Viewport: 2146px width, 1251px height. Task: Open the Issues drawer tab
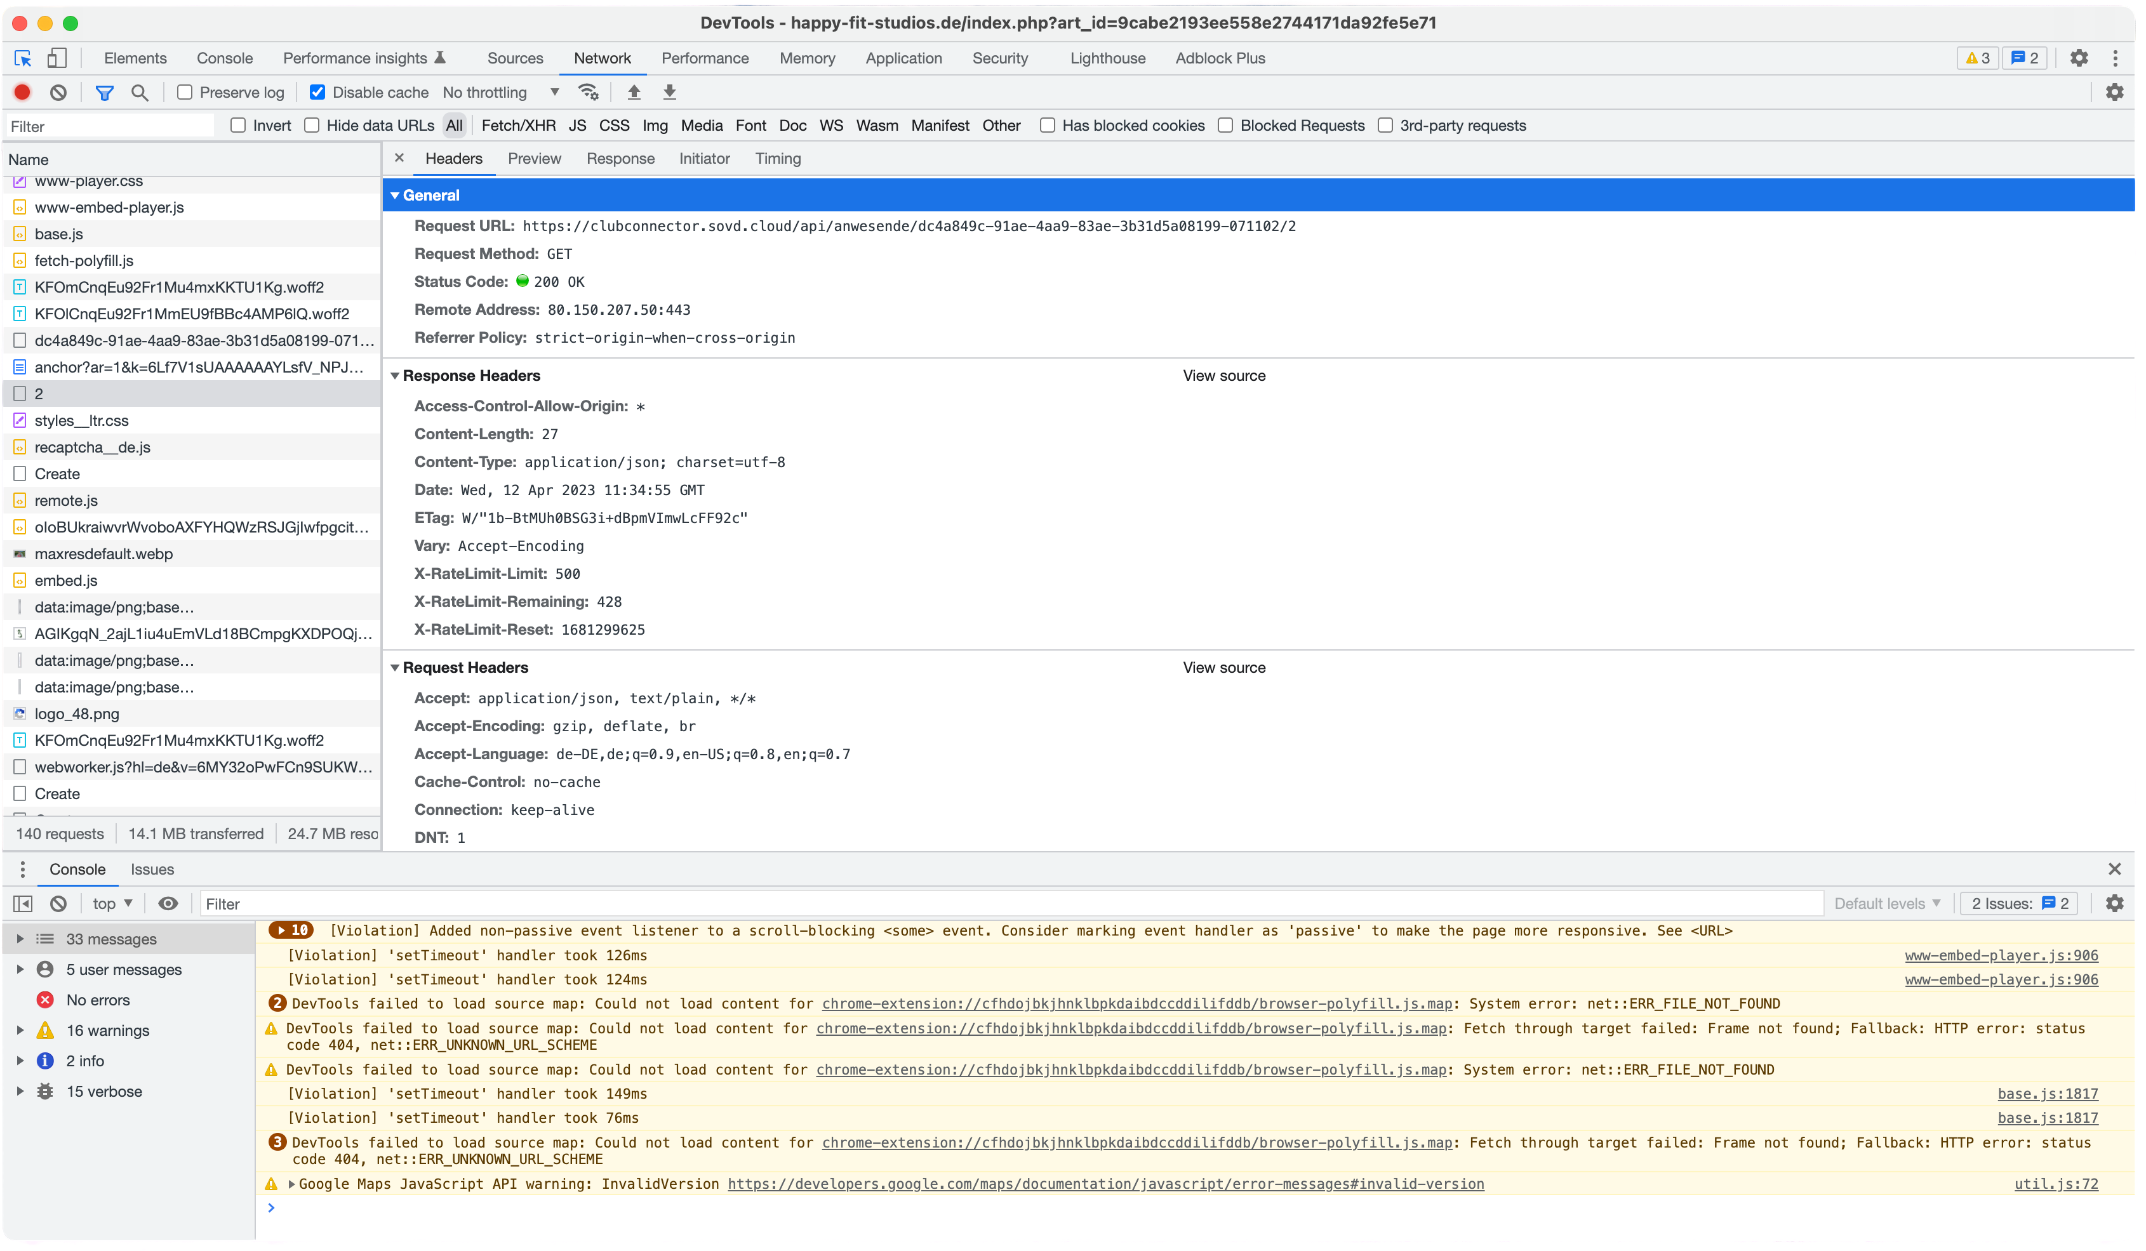152,870
